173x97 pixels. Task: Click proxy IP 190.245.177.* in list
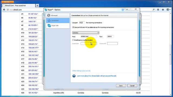click(x=34, y=48)
